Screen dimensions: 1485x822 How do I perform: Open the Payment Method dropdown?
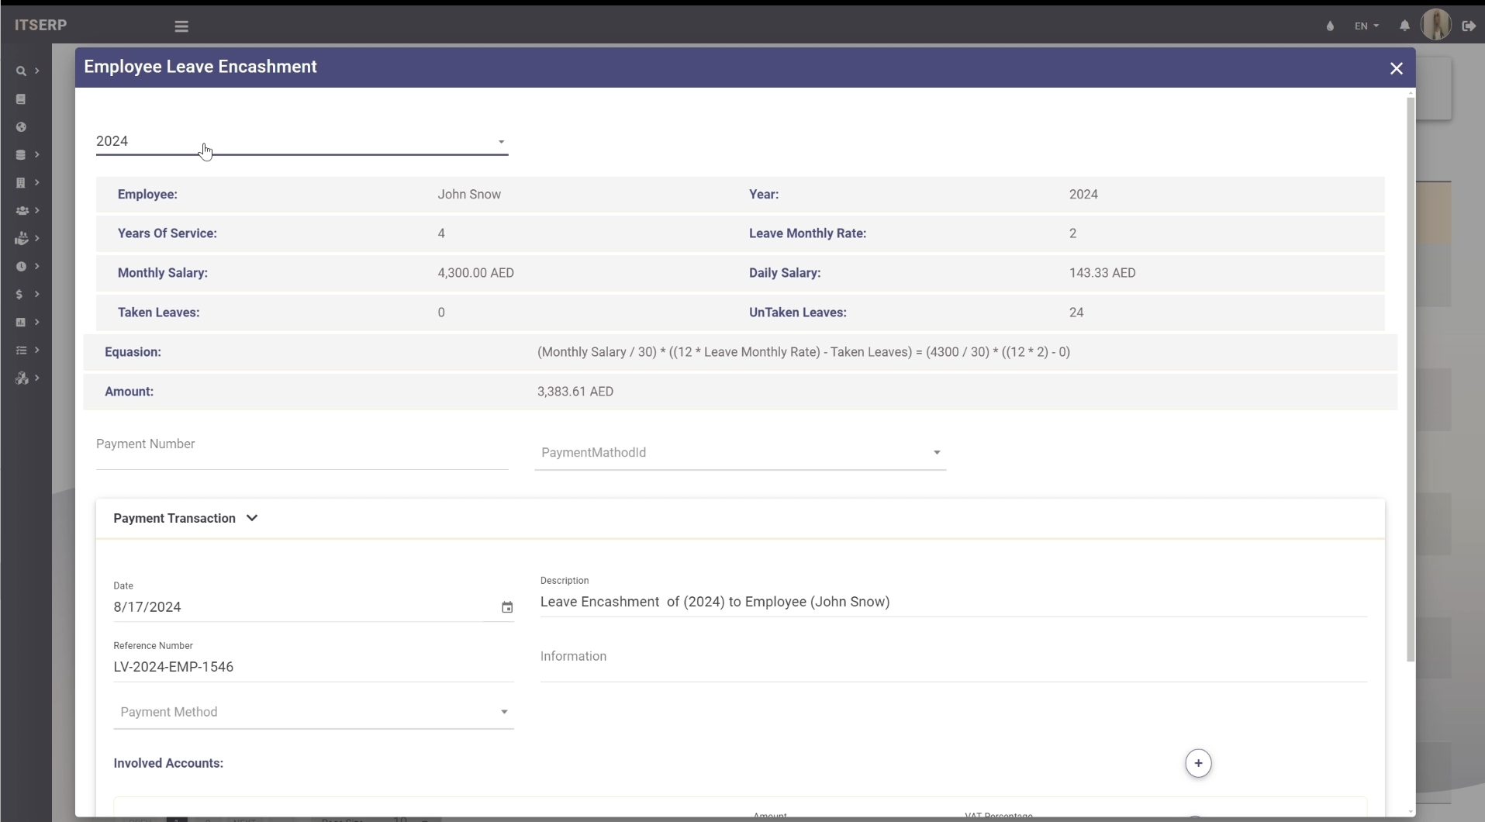pos(313,712)
